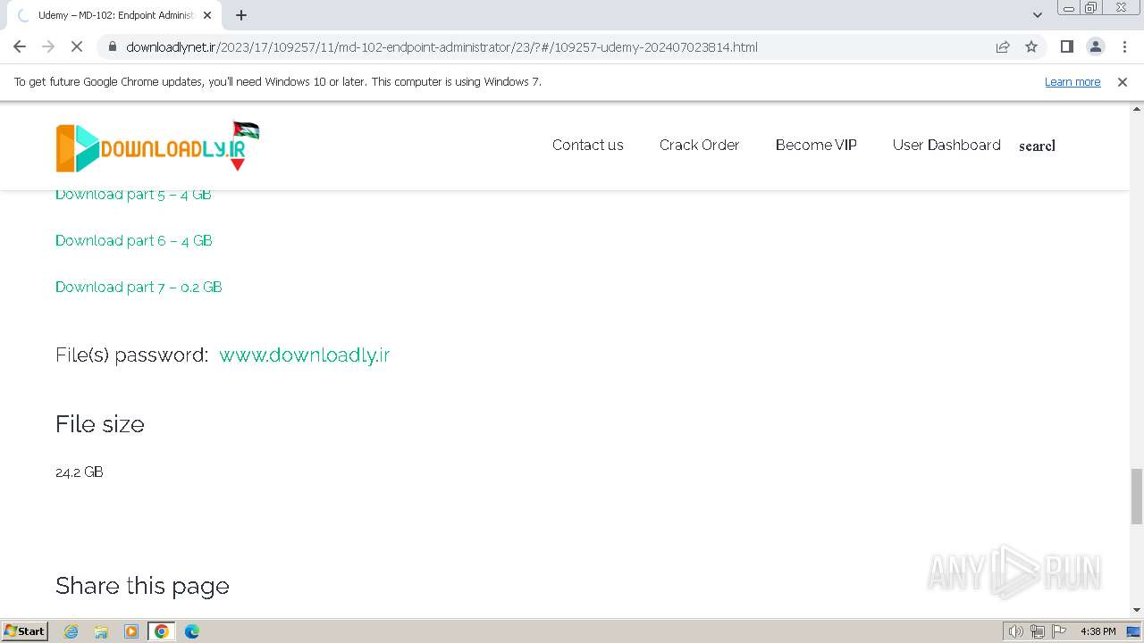Screen dimensions: 1144x643
Task: Click the 24.2 GB file size text
Action: click(x=80, y=472)
